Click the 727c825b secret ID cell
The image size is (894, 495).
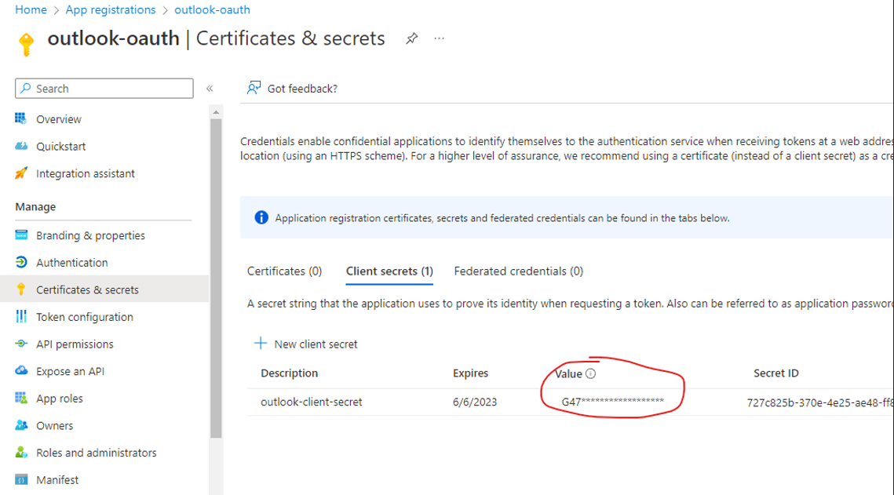pos(820,402)
